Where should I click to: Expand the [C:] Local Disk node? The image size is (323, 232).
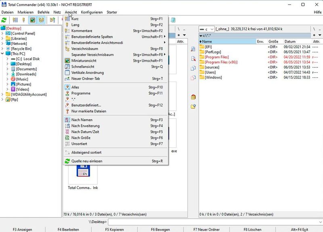coord(7,59)
